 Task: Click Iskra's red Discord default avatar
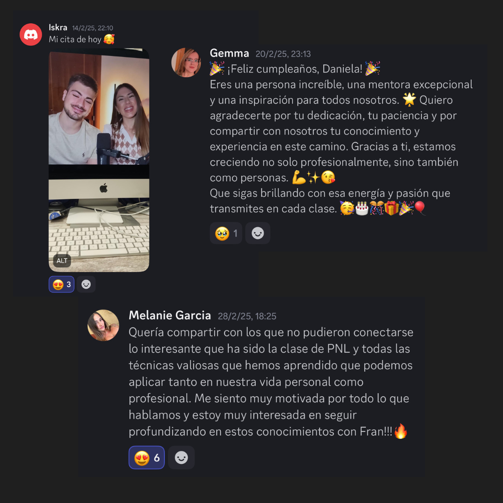coord(31,34)
